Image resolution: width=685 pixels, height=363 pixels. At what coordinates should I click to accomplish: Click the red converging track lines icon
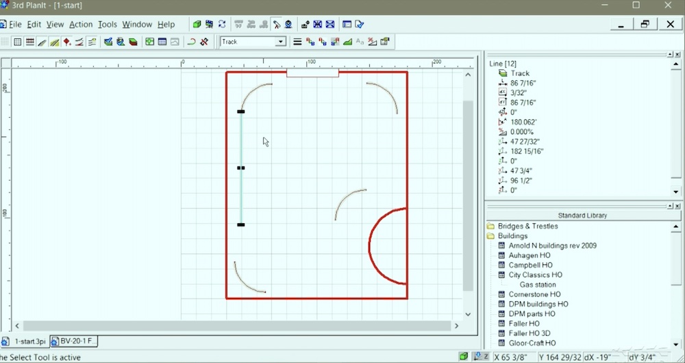point(79,42)
